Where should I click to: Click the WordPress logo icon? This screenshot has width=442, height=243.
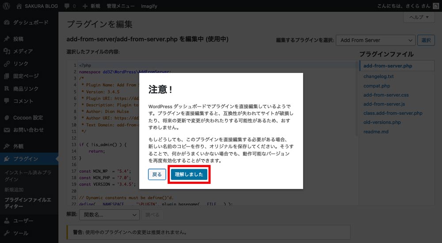click(x=6, y=6)
